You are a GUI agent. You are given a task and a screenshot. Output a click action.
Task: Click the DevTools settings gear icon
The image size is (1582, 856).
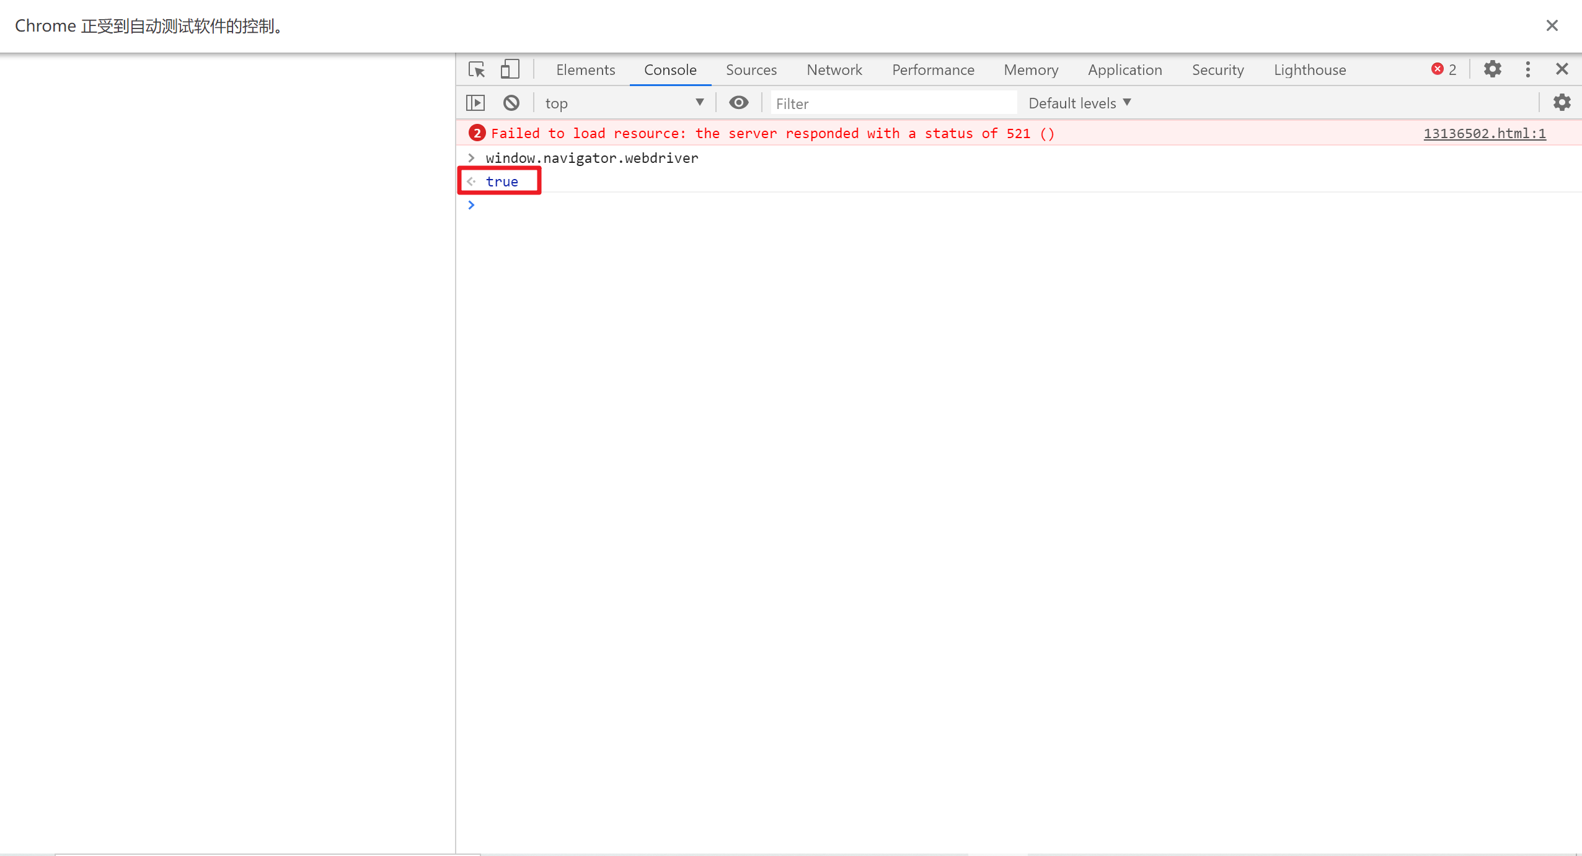tap(1492, 69)
